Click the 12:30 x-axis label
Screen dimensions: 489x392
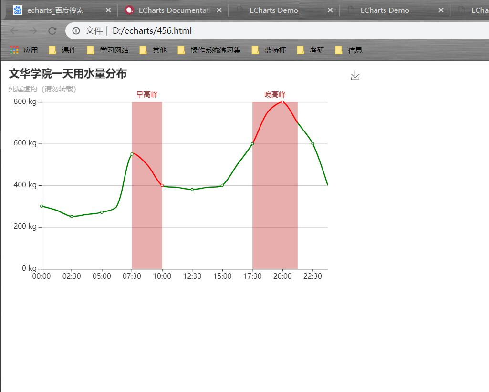(x=192, y=276)
